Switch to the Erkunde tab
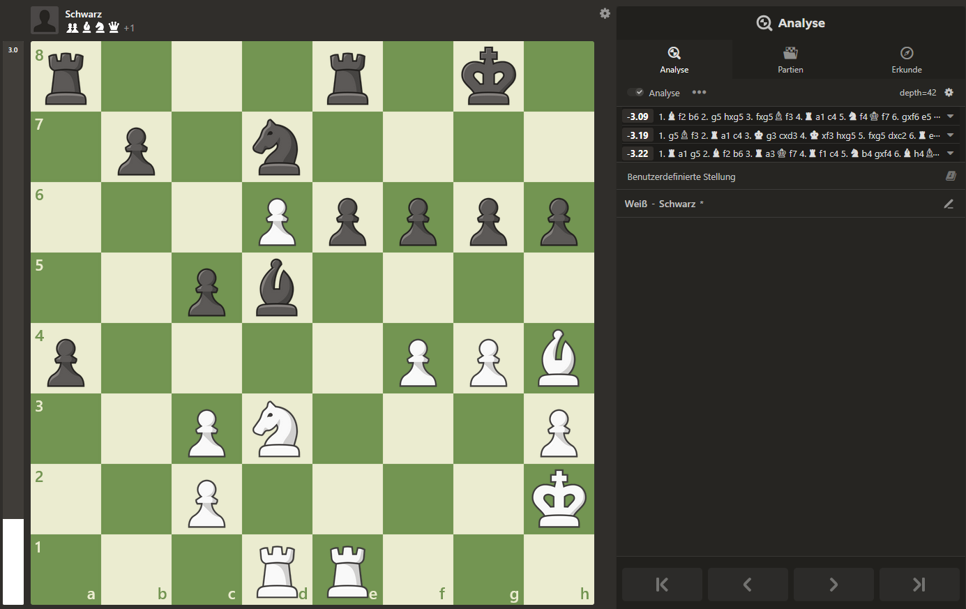The width and height of the screenshot is (966, 609). tap(906, 59)
